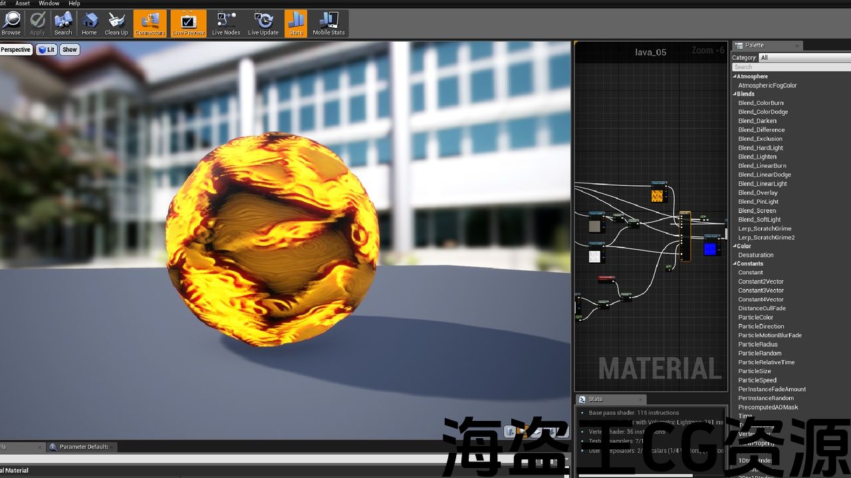Click the Clean Up toolbar icon
Screen dimensions: 851x478
116,23
